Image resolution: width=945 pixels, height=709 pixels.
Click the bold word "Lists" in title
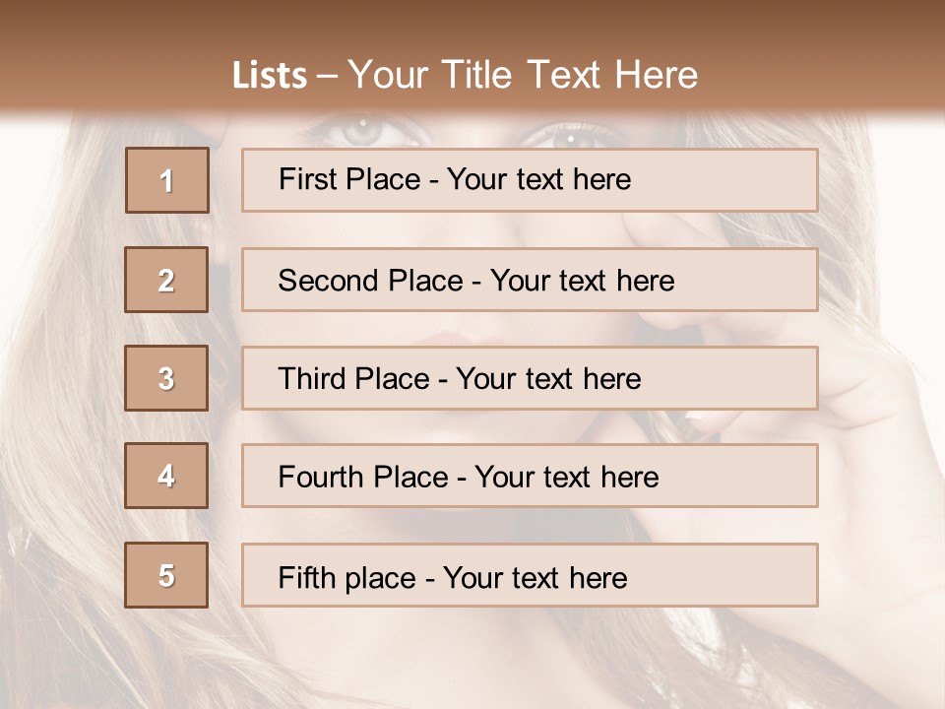point(269,76)
